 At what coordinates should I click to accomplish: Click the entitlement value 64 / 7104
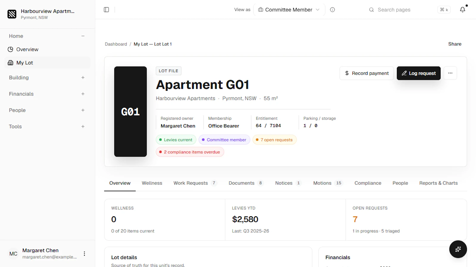coord(268,126)
